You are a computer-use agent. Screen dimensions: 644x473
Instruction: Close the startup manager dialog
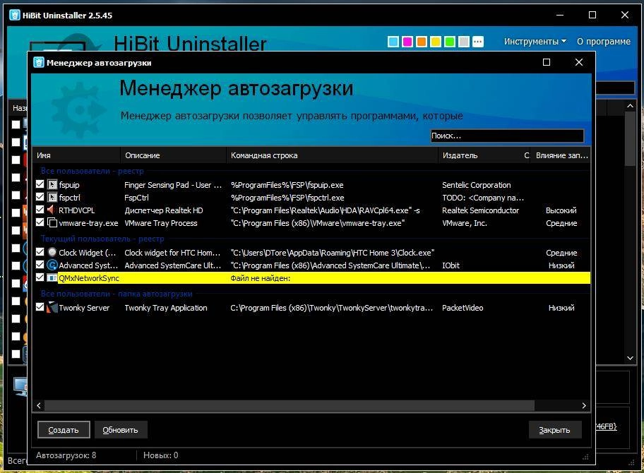(x=579, y=62)
